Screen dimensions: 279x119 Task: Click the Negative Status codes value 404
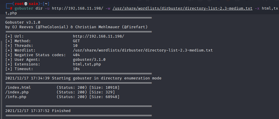pos(76,55)
